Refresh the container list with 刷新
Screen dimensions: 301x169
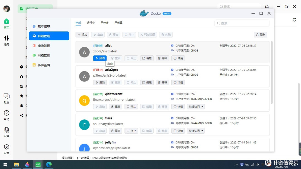[x=260, y=35]
